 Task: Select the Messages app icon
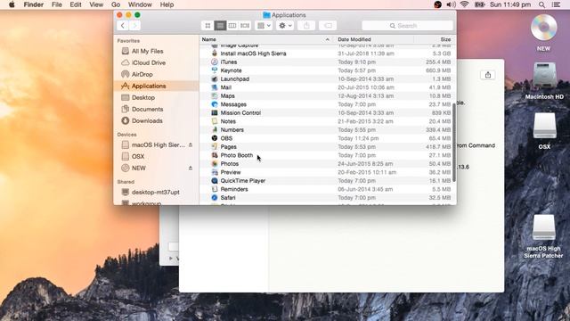[215, 104]
